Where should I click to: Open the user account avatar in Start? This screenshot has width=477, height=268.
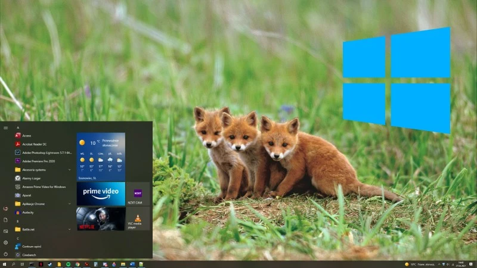pyautogui.click(x=5, y=208)
